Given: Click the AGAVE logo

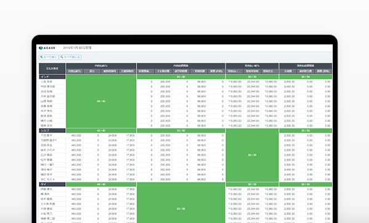Looking at the screenshot, I should tap(47, 48).
